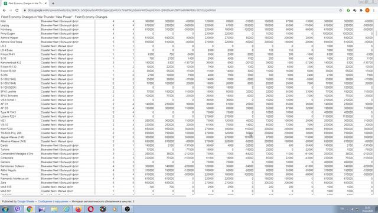
Task: Open the purple arrow app in the taskbar
Action: click(x=42, y=209)
